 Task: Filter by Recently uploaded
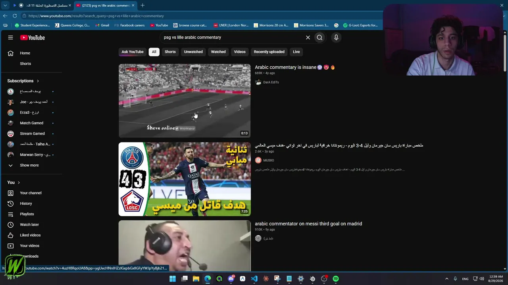[x=269, y=52]
